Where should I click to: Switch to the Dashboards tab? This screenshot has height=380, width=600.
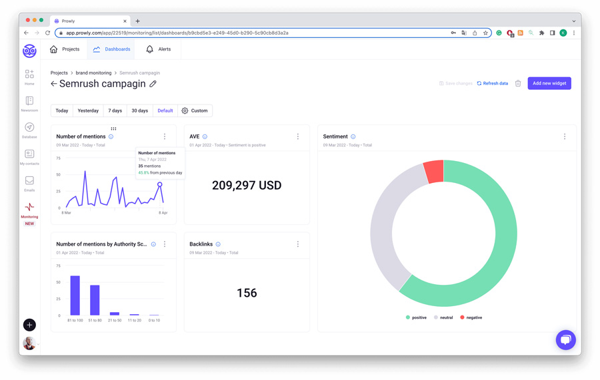click(111, 49)
